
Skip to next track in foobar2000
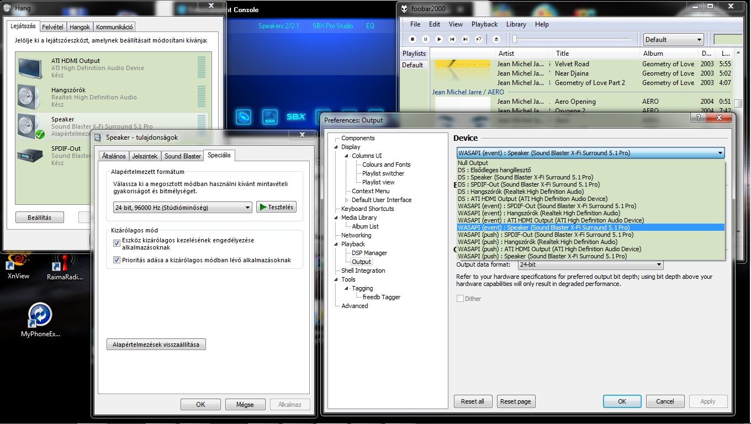coord(466,39)
